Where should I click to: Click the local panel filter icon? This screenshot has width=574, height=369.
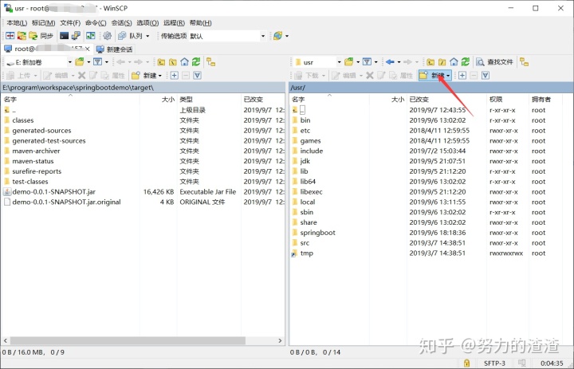[x=98, y=62]
